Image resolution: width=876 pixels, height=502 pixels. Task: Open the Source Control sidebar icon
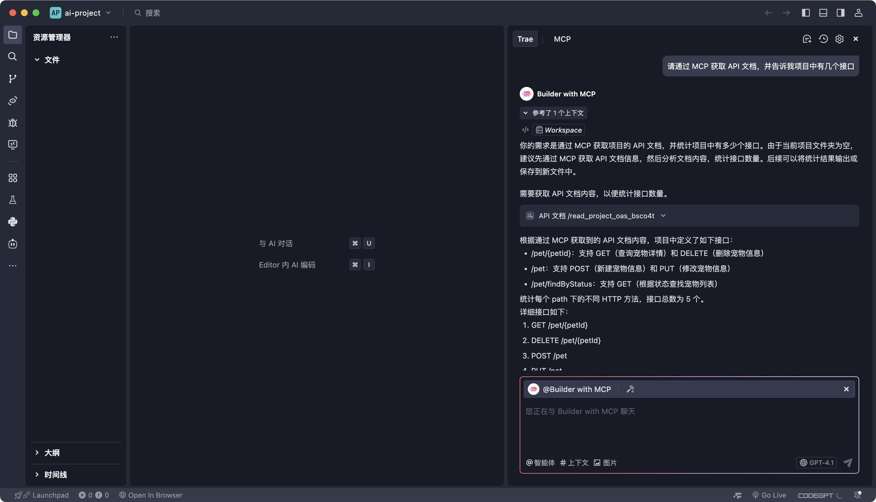pyautogui.click(x=12, y=79)
